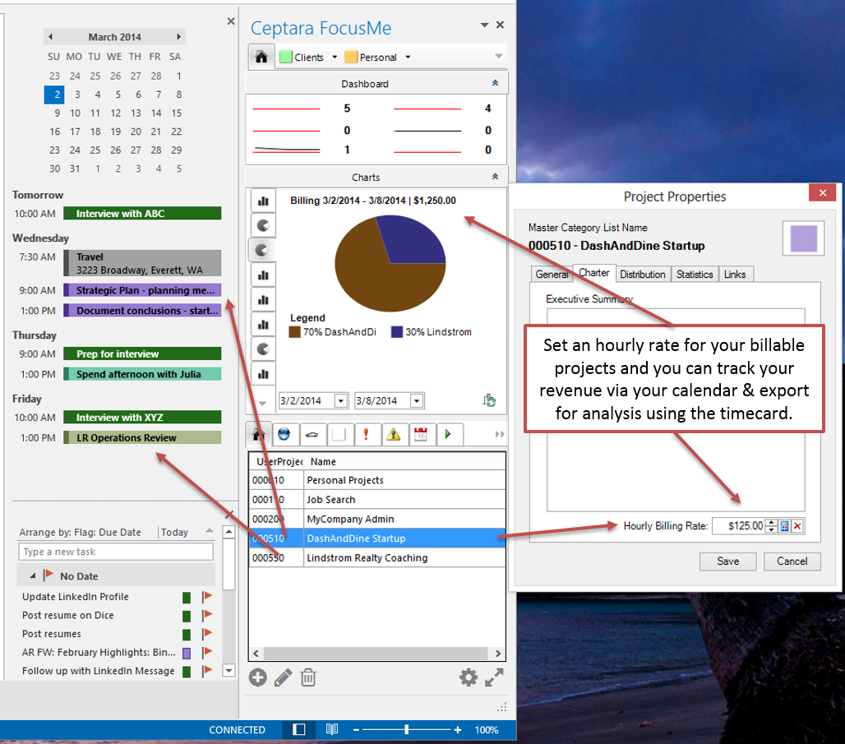Click the highlighted pie chart button in Charts sidebar
The image size is (845, 744).
(x=264, y=250)
